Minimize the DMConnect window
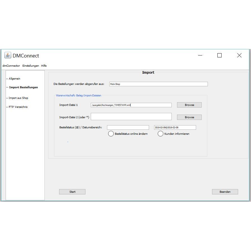 [x=200, y=55]
